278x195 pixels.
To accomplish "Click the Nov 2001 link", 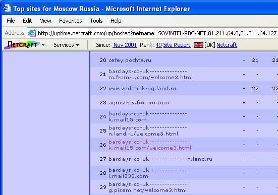I will tap(125, 45).
